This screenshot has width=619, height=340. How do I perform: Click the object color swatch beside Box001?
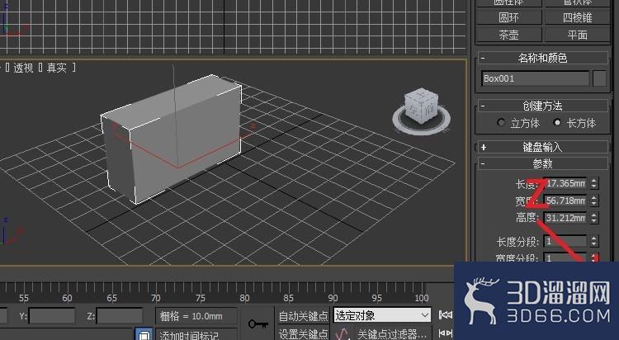(599, 78)
